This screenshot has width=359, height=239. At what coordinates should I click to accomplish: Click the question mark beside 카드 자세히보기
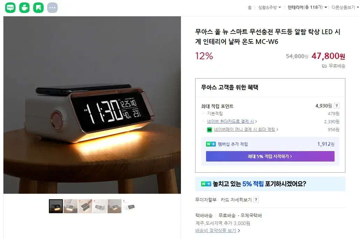click(256, 200)
